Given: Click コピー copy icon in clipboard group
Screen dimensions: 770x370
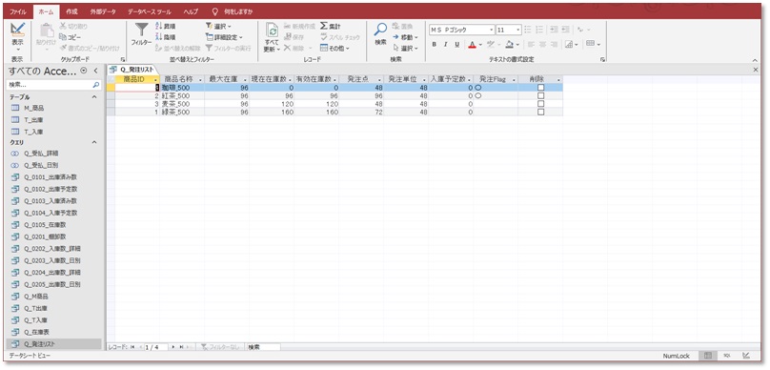Looking at the screenshot, I should [x=62, y=37].
